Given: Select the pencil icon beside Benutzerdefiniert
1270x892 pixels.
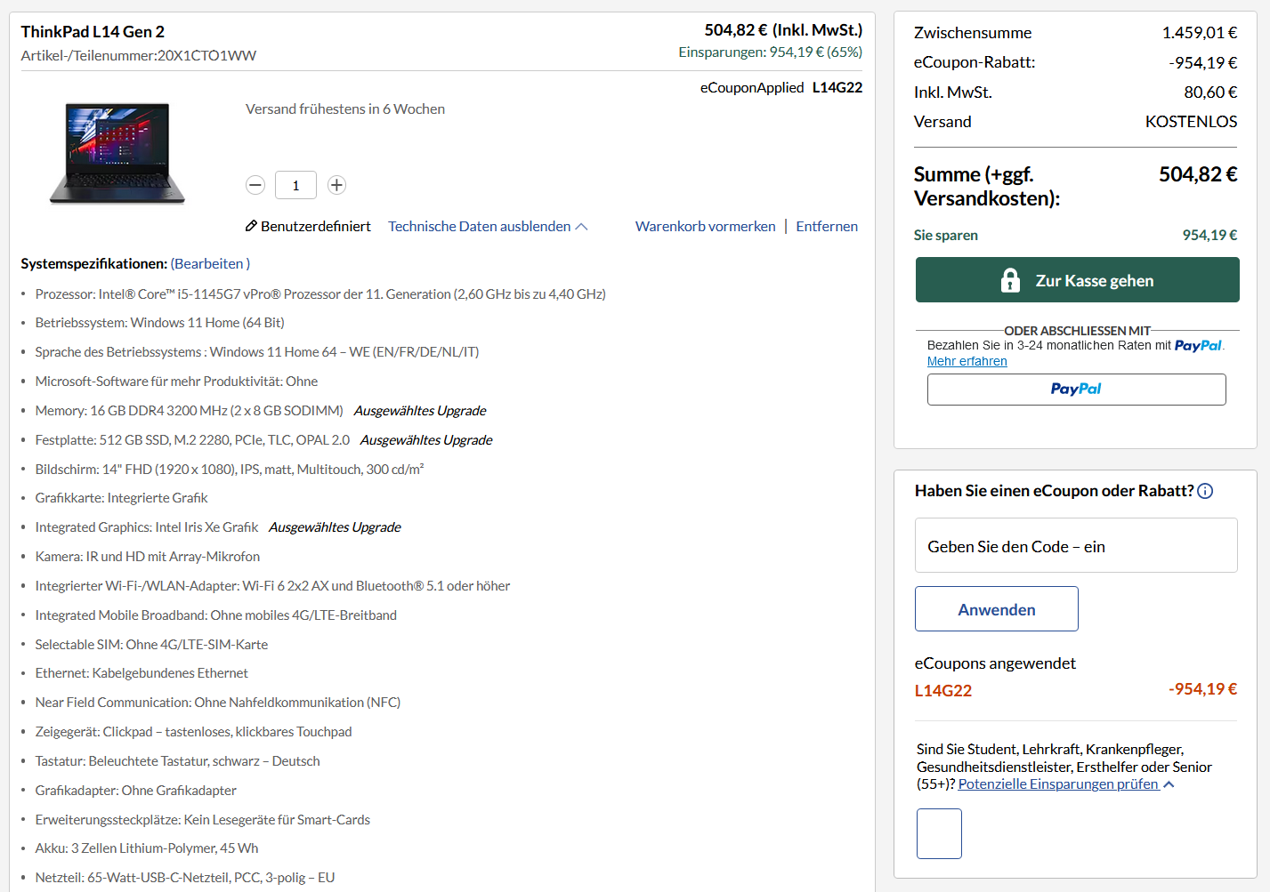Looking at the screenshot, I should [250, 225].
